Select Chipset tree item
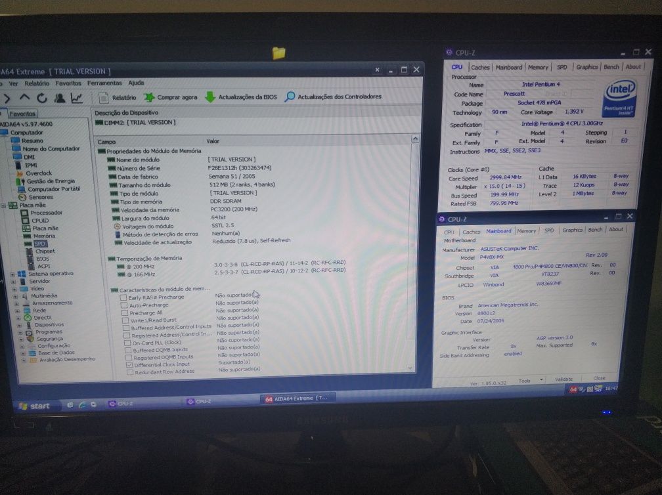Screen dimensions: 662x495 point(41,251)
